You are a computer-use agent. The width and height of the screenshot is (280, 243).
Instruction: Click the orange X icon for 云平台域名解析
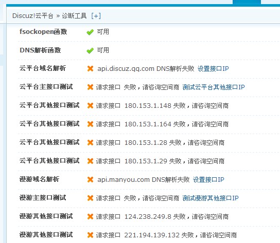[91, 69]
